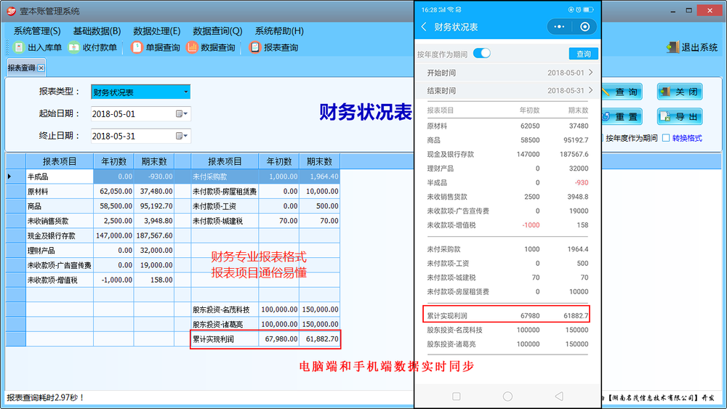Click the desktop 查询 button
This screenshot has width=727, height=409.
622,92
